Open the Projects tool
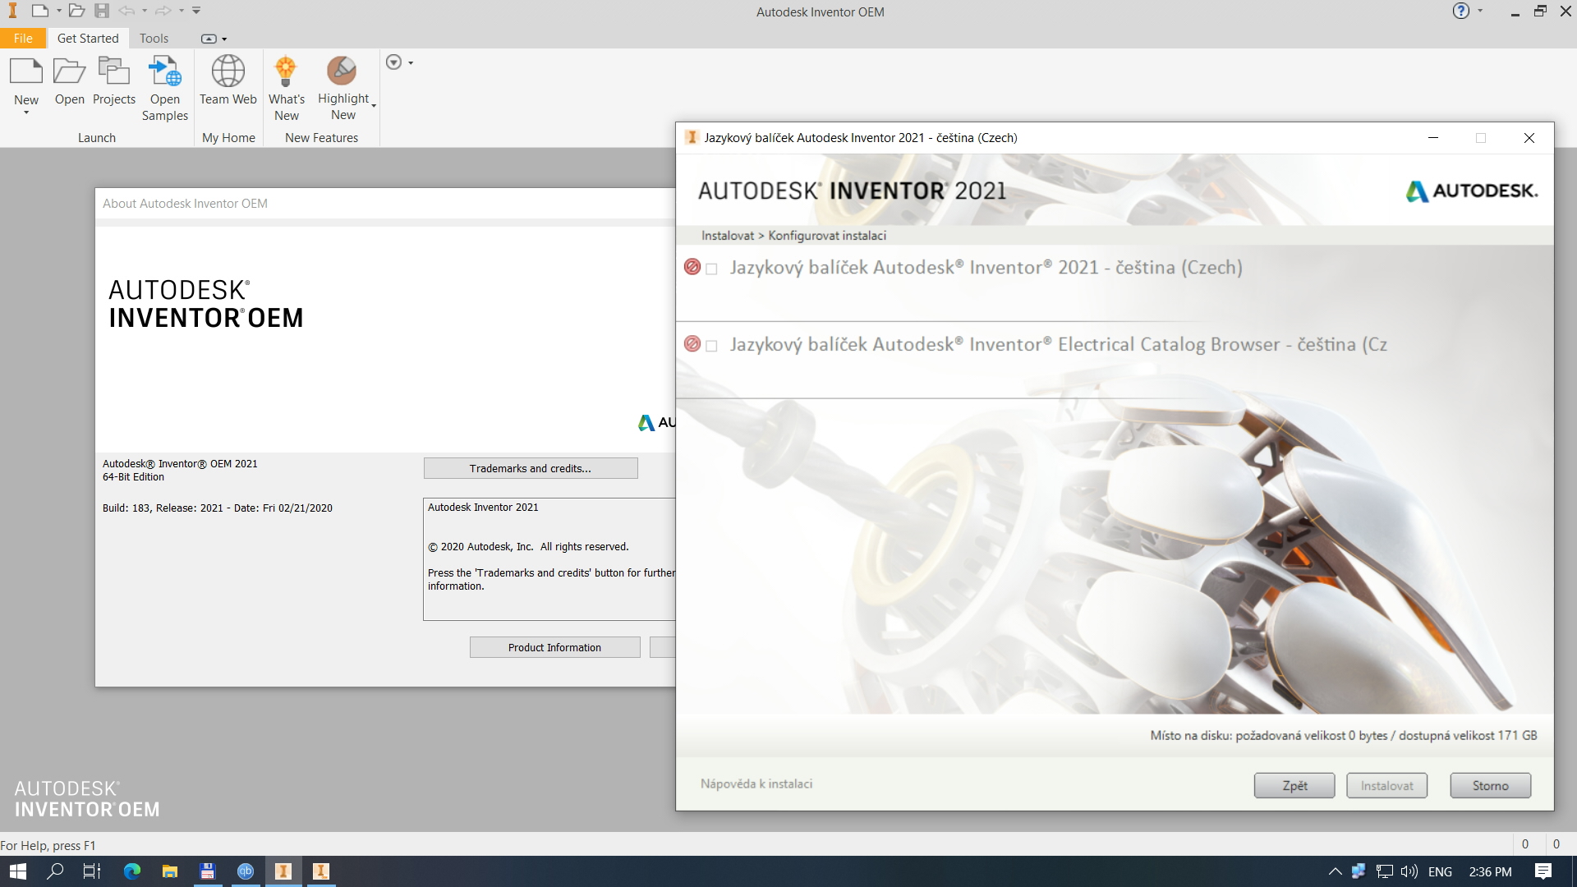 (x=114, y=78)
